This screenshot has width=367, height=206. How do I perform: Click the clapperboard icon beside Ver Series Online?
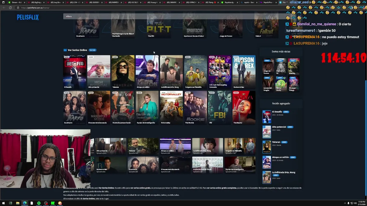pyautogui.click(x=65, y=50)
